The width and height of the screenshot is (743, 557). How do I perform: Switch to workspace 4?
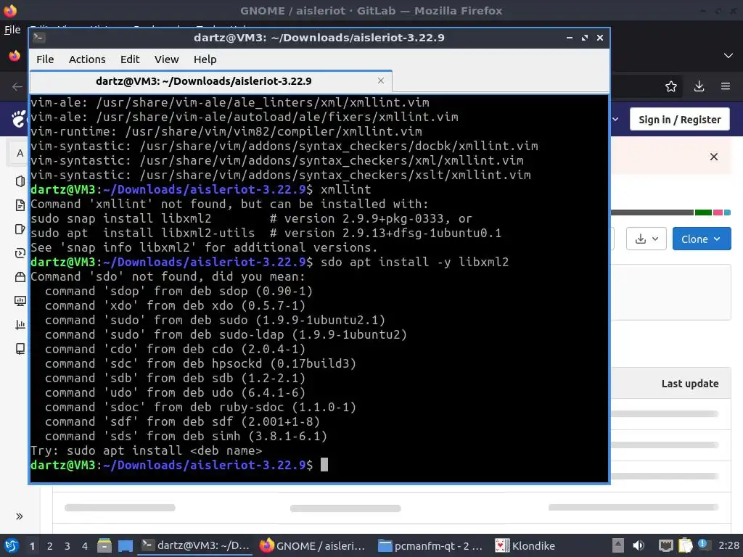(x=85, y=546)
